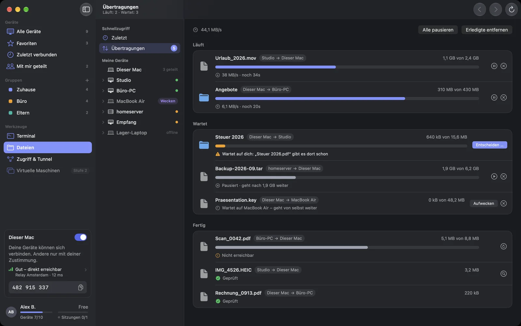Open the AB user avatar
The height and width of the screenshot is (326, 521).
[x=11, y=312]
